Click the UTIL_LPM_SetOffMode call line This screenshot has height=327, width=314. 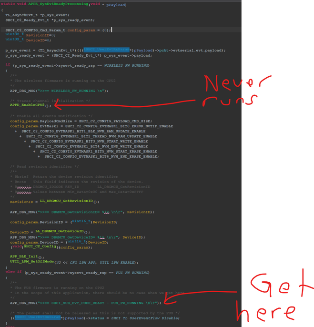point(74,262)
